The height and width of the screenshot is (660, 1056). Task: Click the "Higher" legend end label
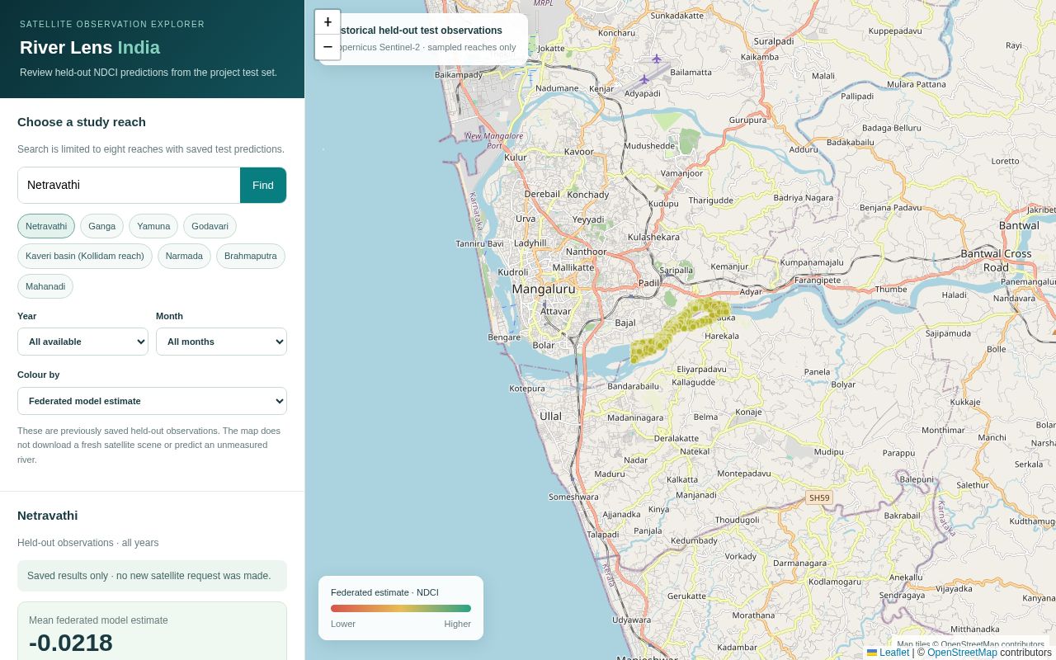[x=458, y=624]
